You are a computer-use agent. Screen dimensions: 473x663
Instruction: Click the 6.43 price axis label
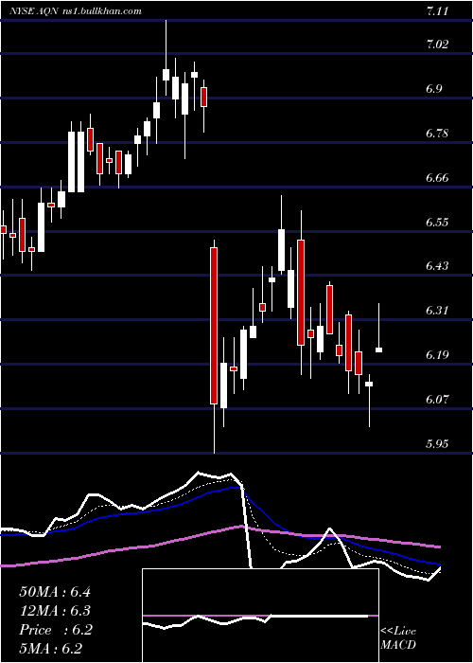tap(436, 266)
